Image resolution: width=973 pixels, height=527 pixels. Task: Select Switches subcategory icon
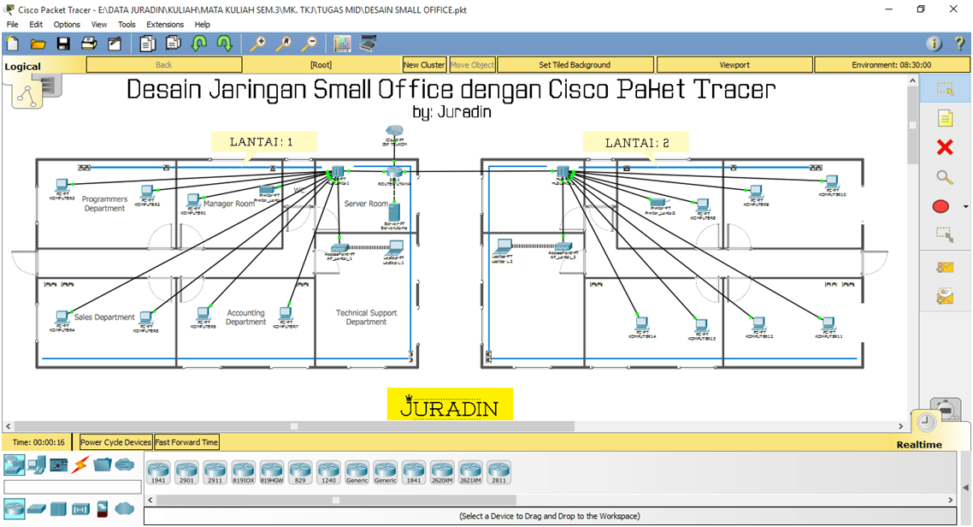[37, 509]
